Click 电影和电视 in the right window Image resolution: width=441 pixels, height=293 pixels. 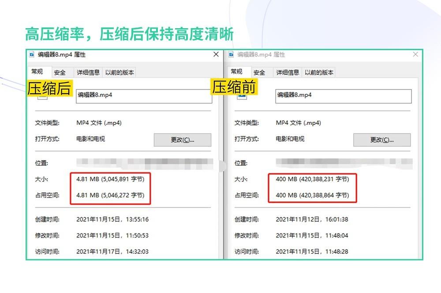(x=290, y=139)
